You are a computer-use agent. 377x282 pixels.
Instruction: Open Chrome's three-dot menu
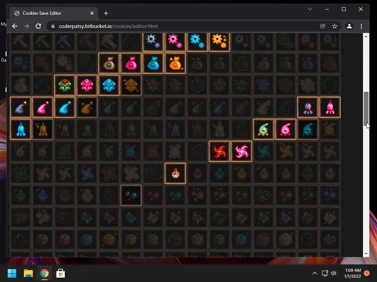(361, 26)
